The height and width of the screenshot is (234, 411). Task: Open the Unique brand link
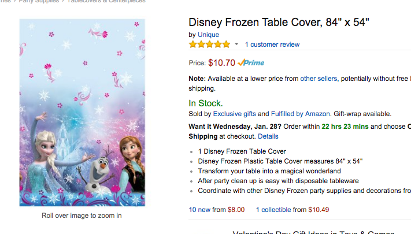click(208, 35)
